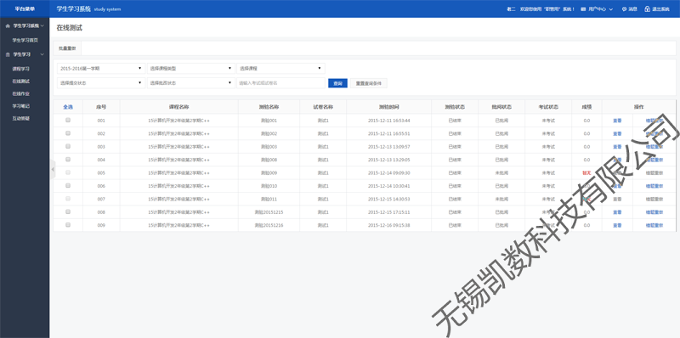Tick the checkbox for row 007
This screenshot has width=680, height=338.
coord(68,199)
